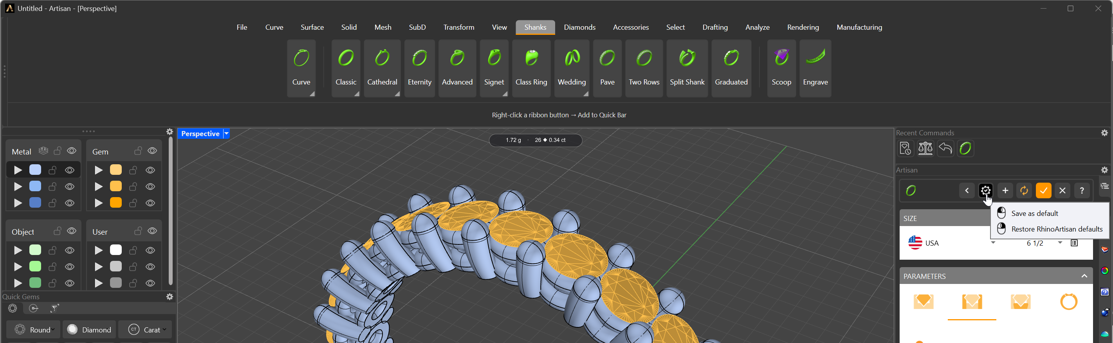Expand the first Object layer arrow
Image resolution: width=1113 pixels, height=343 pixels.
18,251
